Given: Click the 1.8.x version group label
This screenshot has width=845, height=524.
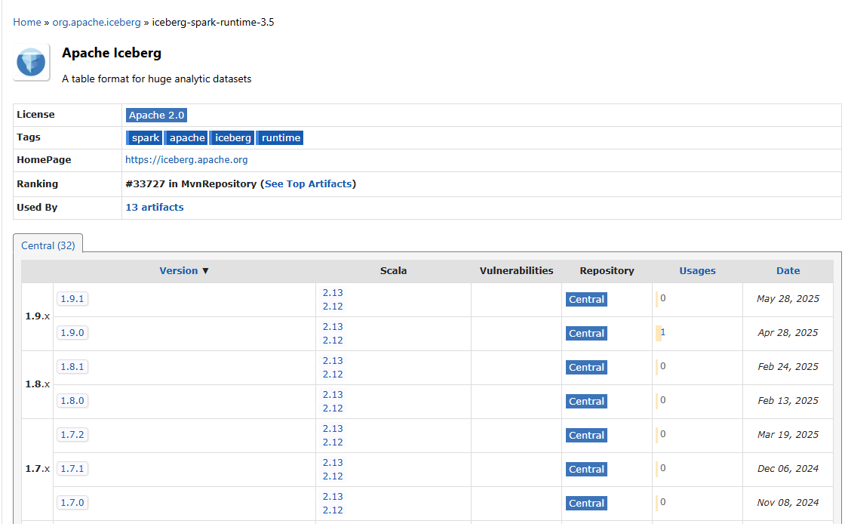Looking at the screenshot, I should pyautogui.click(x=37, y=384).
